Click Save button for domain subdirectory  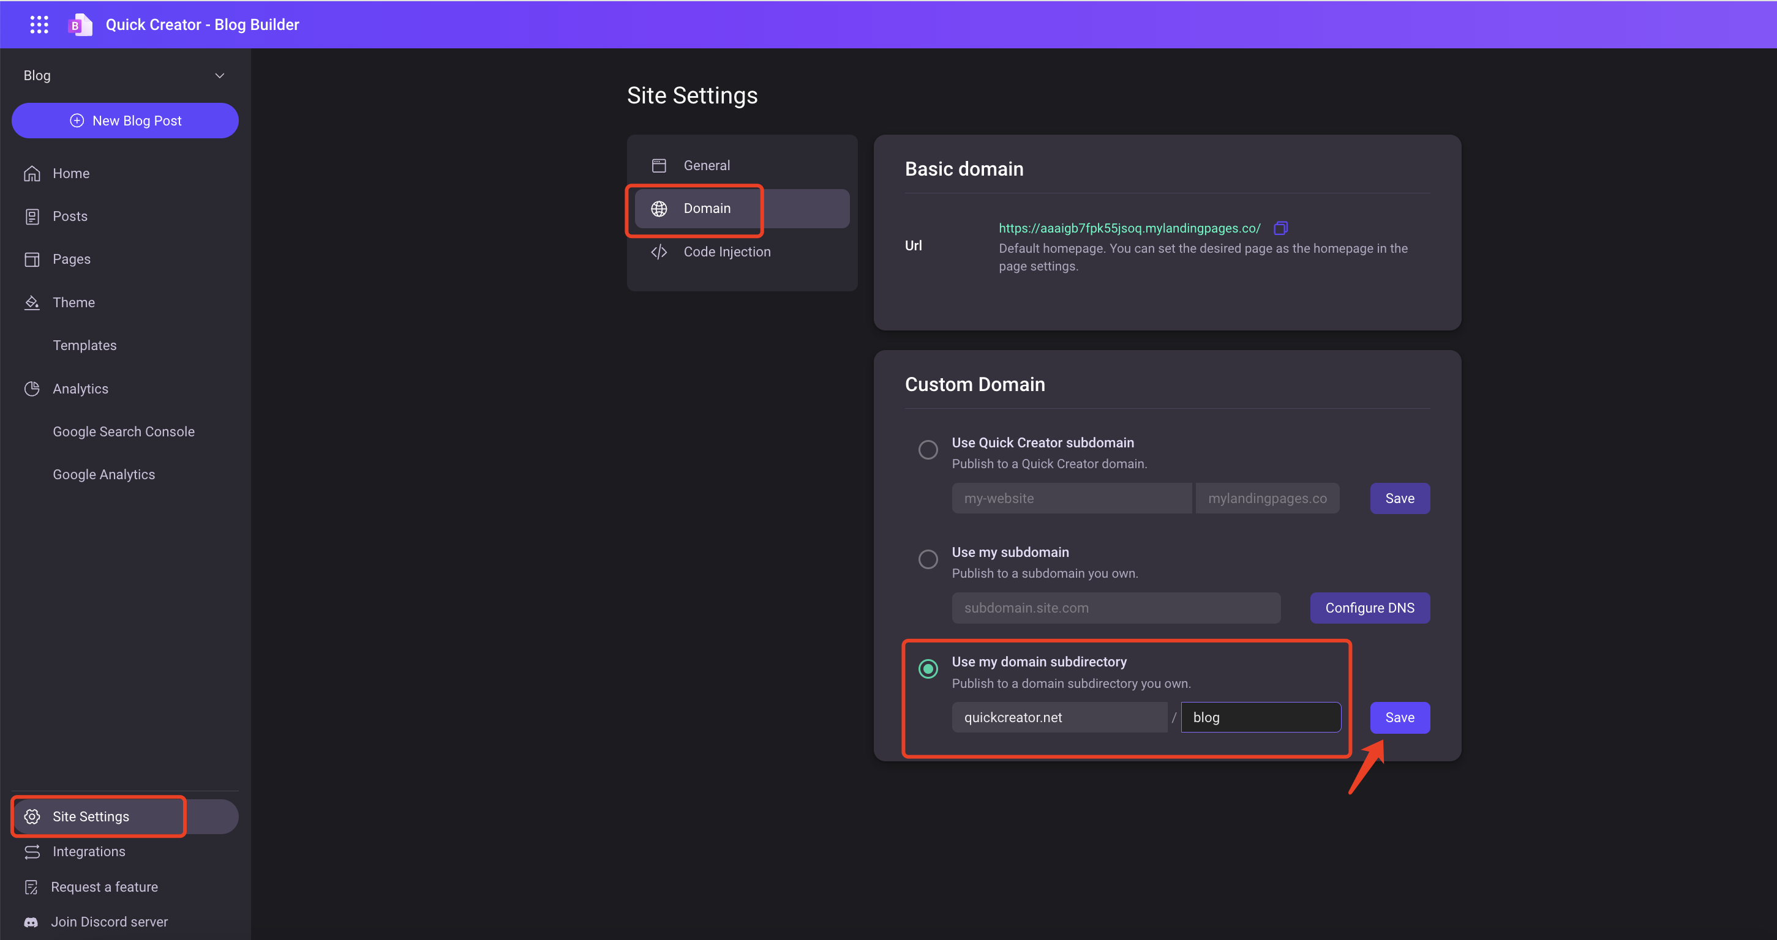click(1400, 717)
